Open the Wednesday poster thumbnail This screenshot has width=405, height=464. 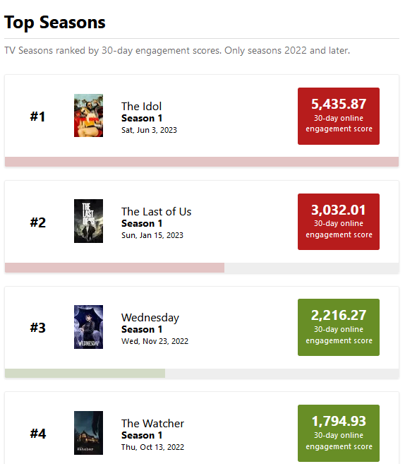click(88, 327)
